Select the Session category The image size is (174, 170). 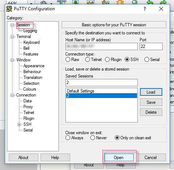click(23, 25)
